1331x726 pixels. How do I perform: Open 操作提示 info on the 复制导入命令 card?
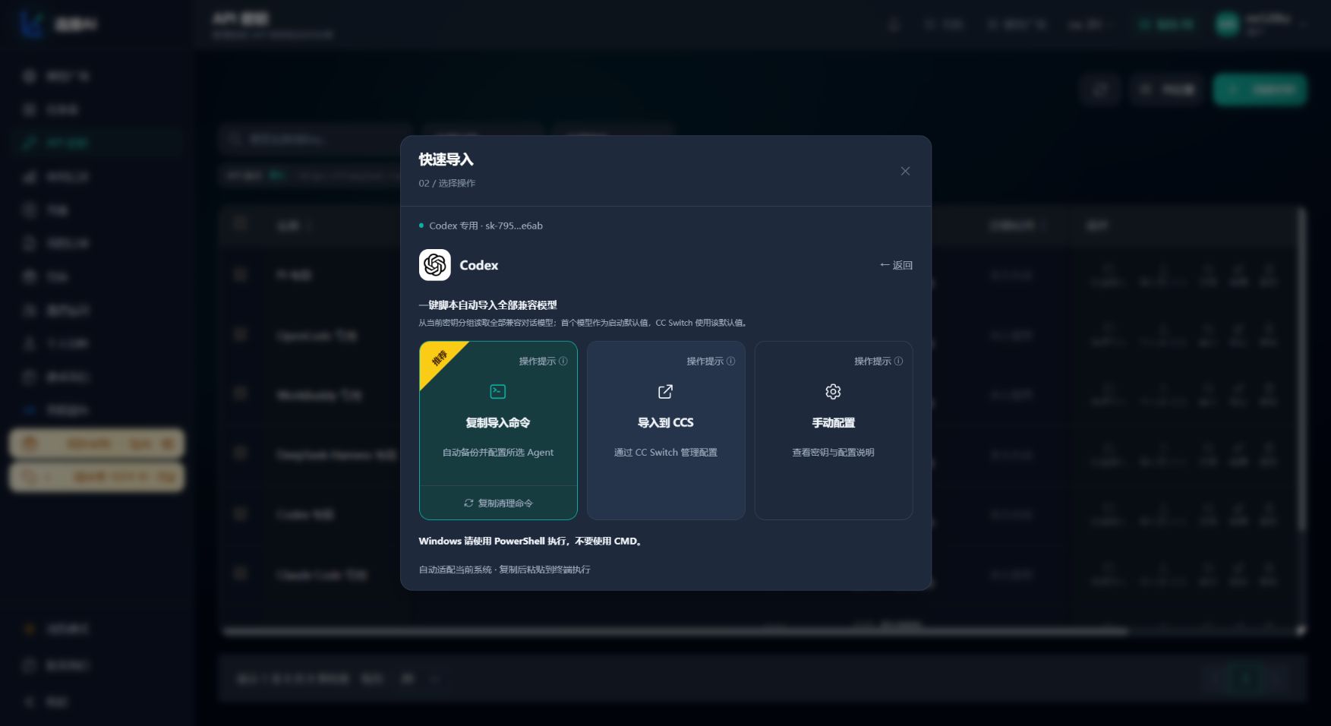[543, 361]
